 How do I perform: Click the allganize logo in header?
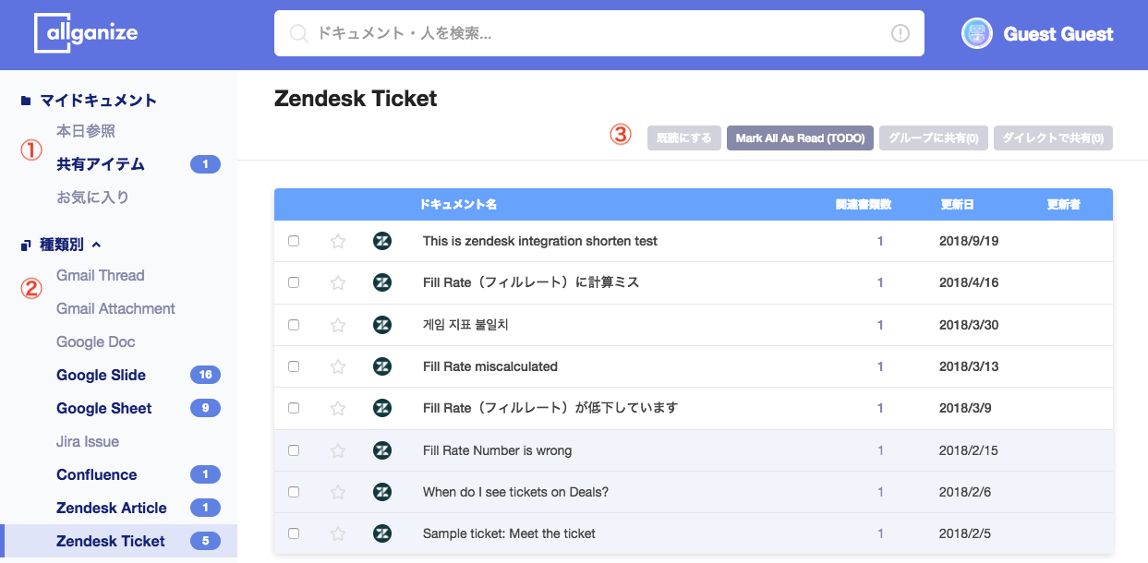pyautogui.click(x=86, y=33)
